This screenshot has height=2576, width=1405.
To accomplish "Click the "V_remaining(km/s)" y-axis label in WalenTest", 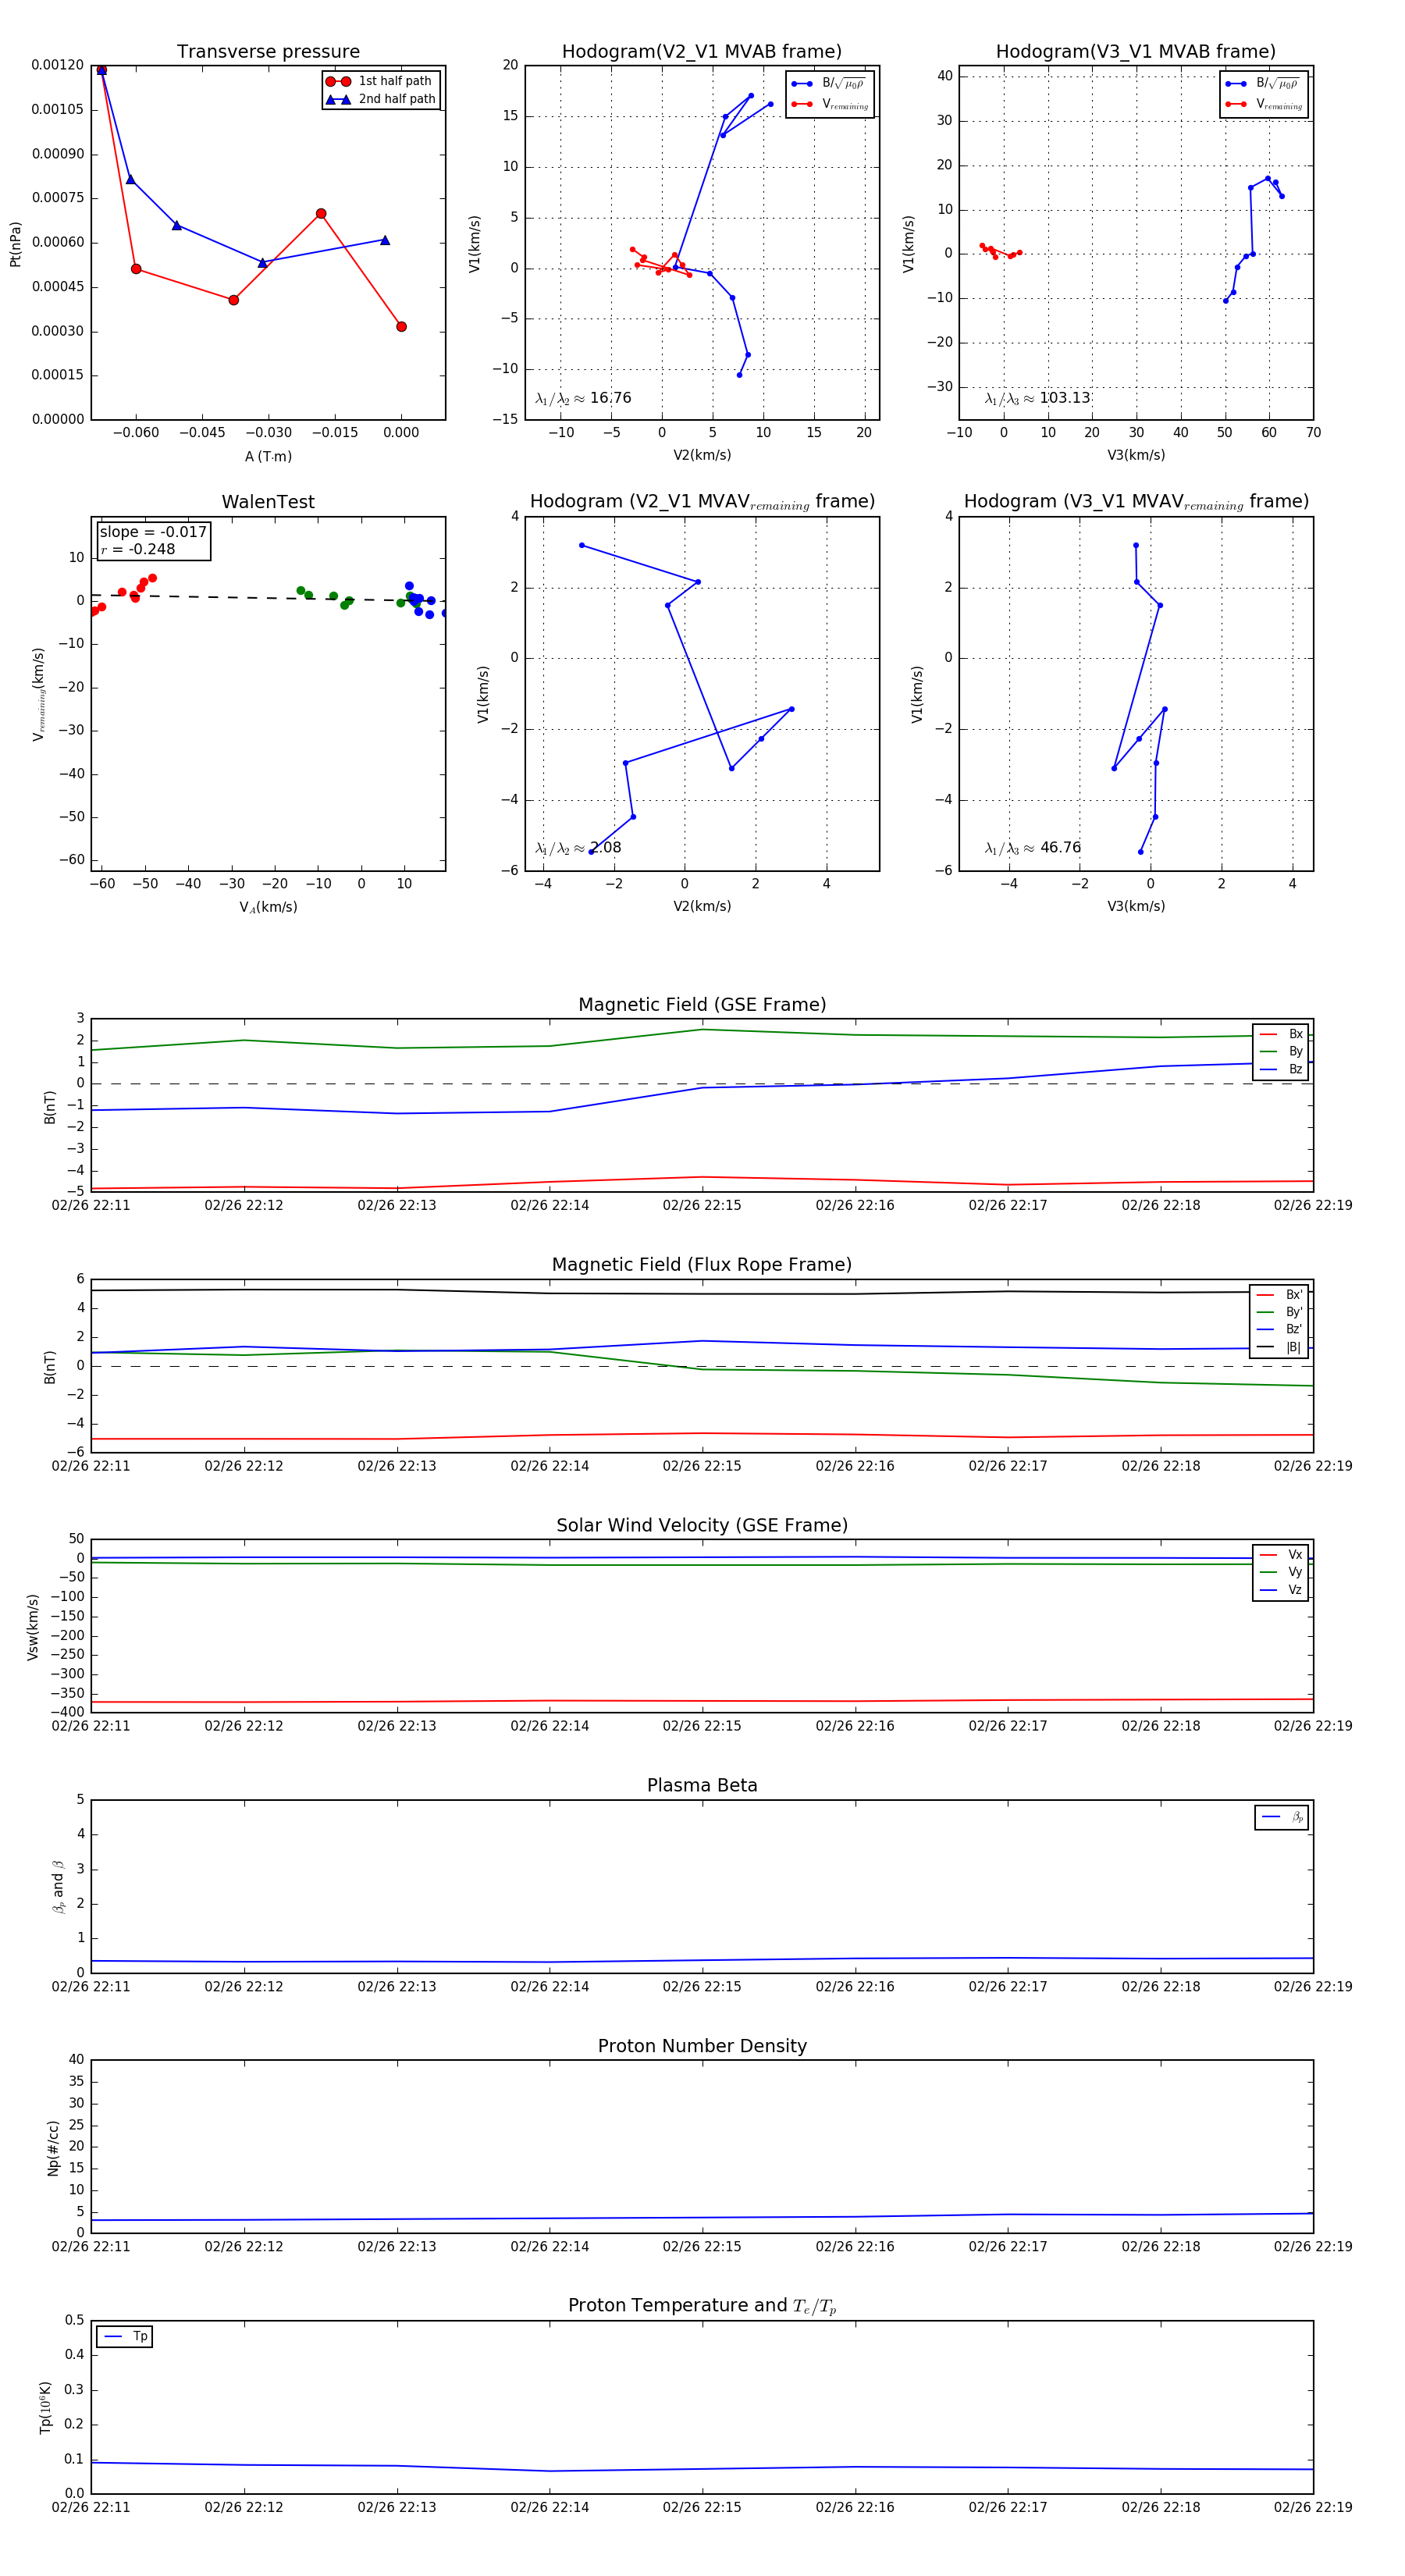I will pyautogui.click(x=39, y=694).
